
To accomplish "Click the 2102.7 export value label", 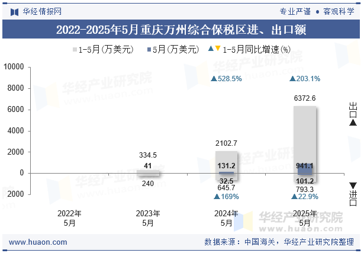I will [226, 143].
